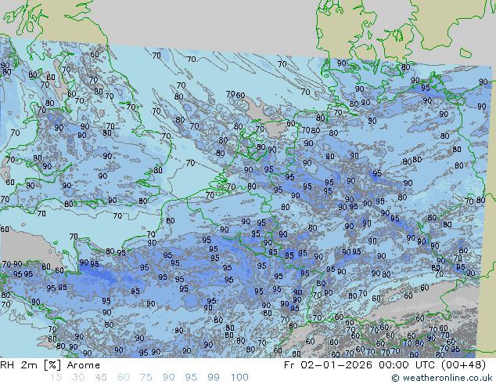
Task: Click the color legend value 95
Action: point(191,378)
